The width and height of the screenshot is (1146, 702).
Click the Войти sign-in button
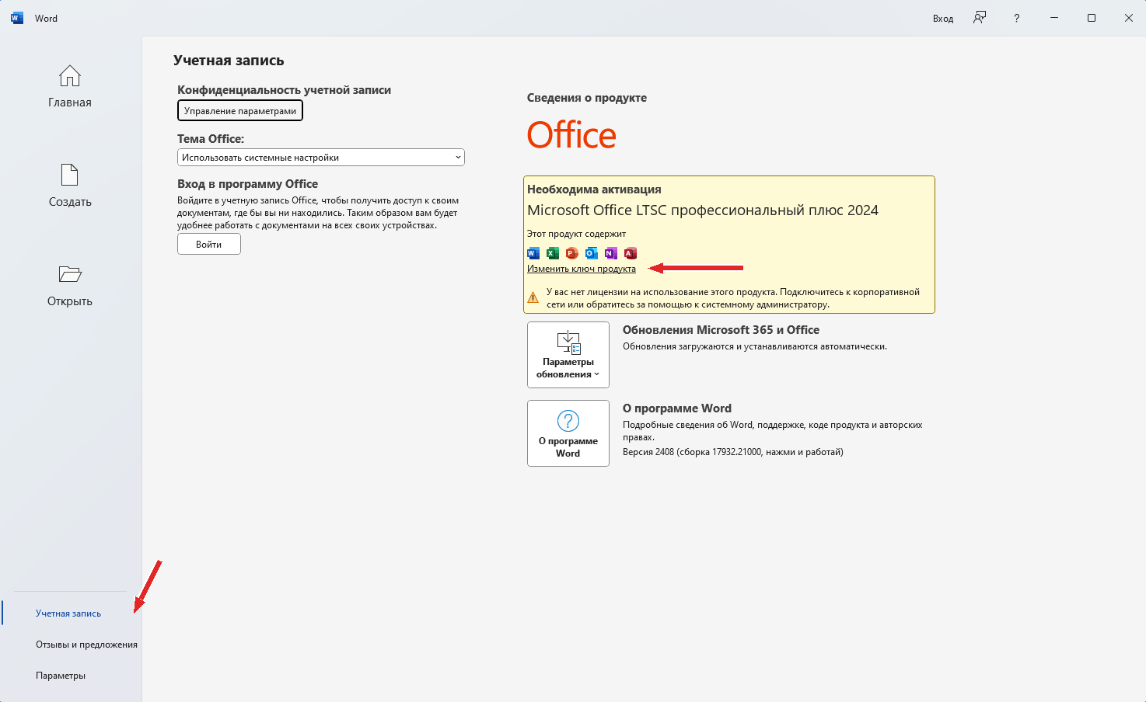(209, 245)
